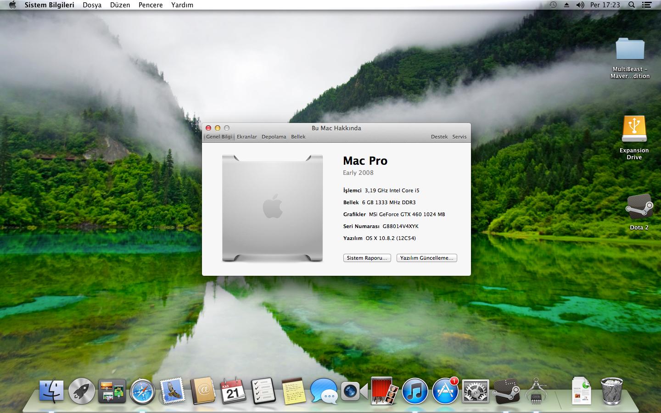Launch Messages speech bubble icon
Screen dimensions: 661x413
(324, 391)
